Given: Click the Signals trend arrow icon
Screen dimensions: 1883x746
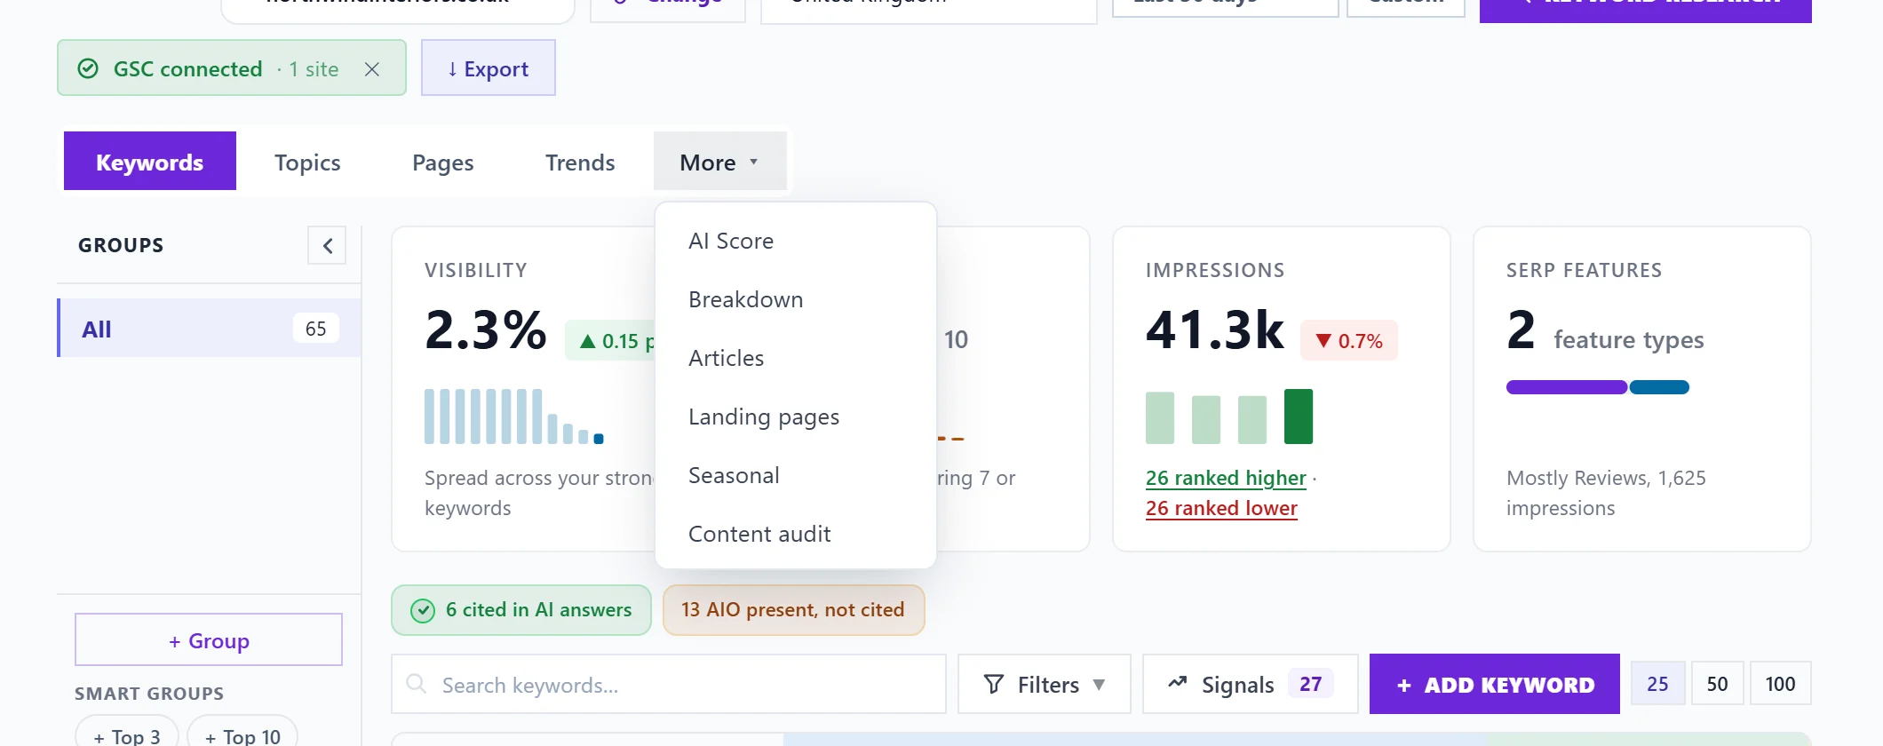Looking at the screenshot, I should tap(1178, 682).
